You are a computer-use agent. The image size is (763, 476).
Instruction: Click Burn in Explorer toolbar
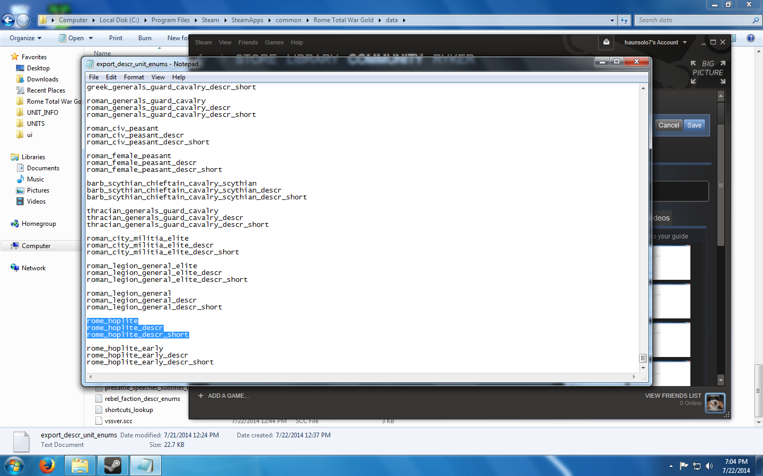pyautogui.click(x=145, y=38)
